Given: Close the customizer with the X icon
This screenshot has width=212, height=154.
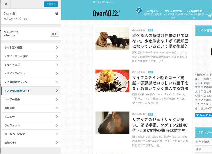Looking at the screenshot, I should click(x=6, y=4).
